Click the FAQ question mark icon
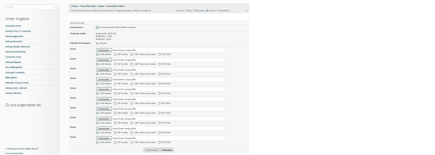Viewport: 435px width, 155px height. click(x=186, y=11)
